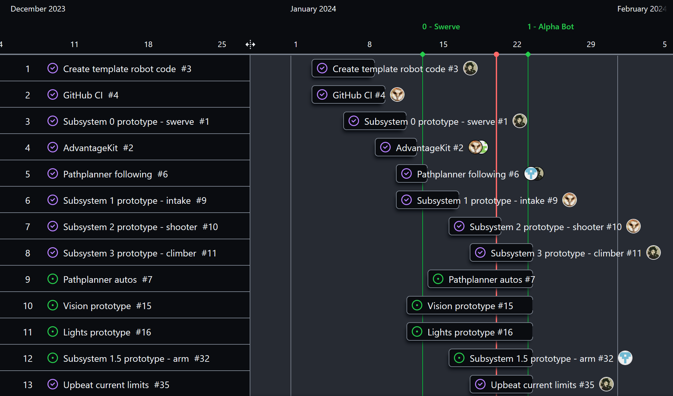Click the closed status icon for GitHub CI row

(53, 95)
